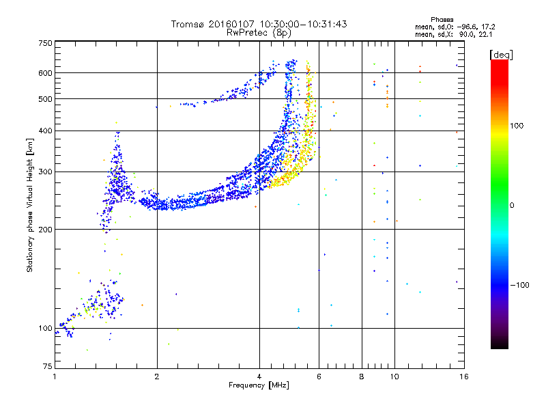Click the 'Frequency [MHz]' x-axis label

[259, 385]
